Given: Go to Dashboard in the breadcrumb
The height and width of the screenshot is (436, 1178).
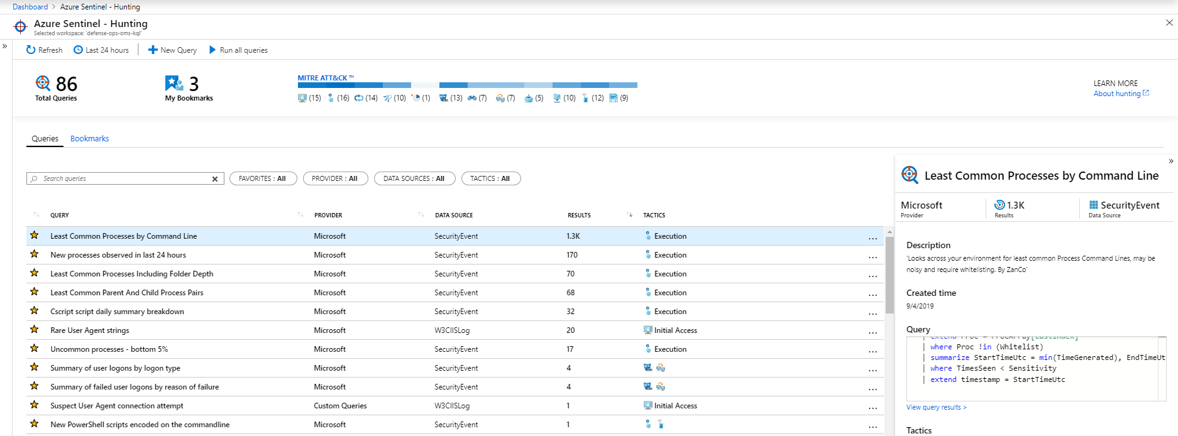Looking at the screenshot, I should [30, 7].
